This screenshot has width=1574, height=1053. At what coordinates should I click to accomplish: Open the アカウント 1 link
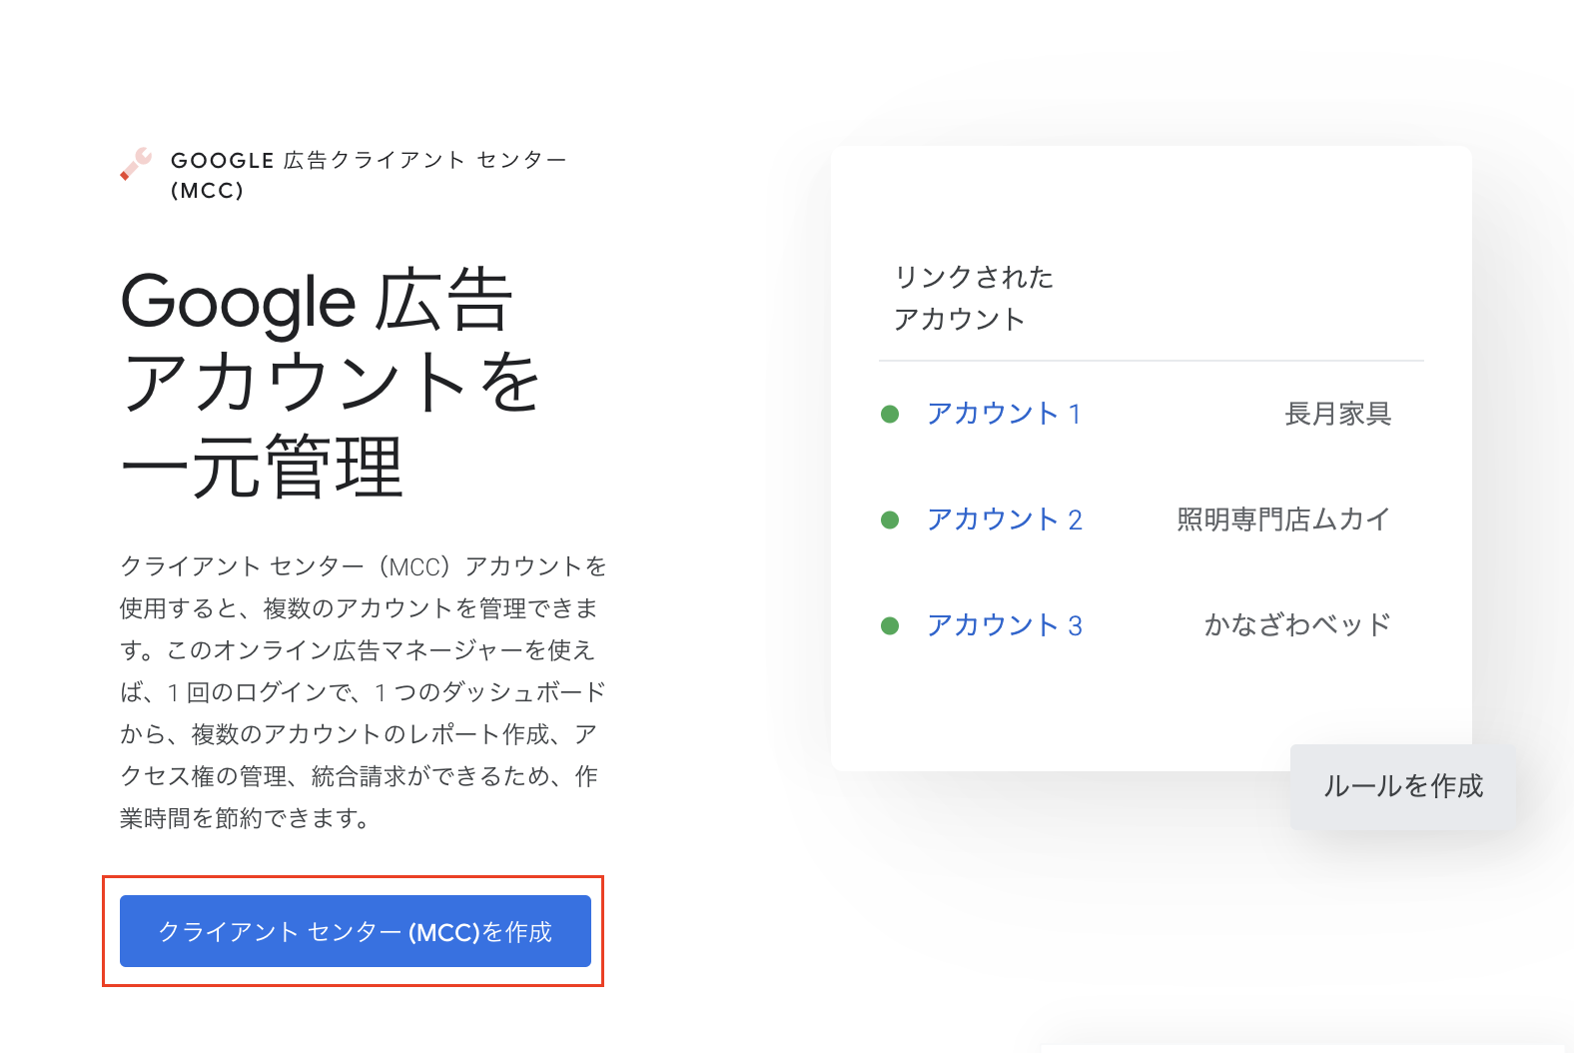coord(1004,414)
